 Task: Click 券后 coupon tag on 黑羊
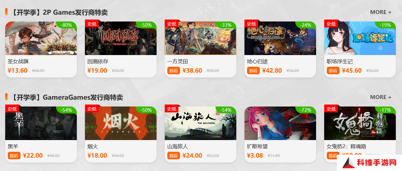pos(14,156)
